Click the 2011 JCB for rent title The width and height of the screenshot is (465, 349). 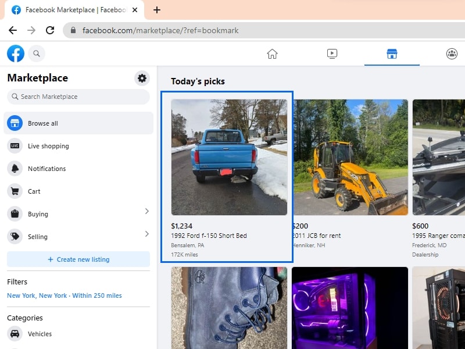(x=317, y=236)
